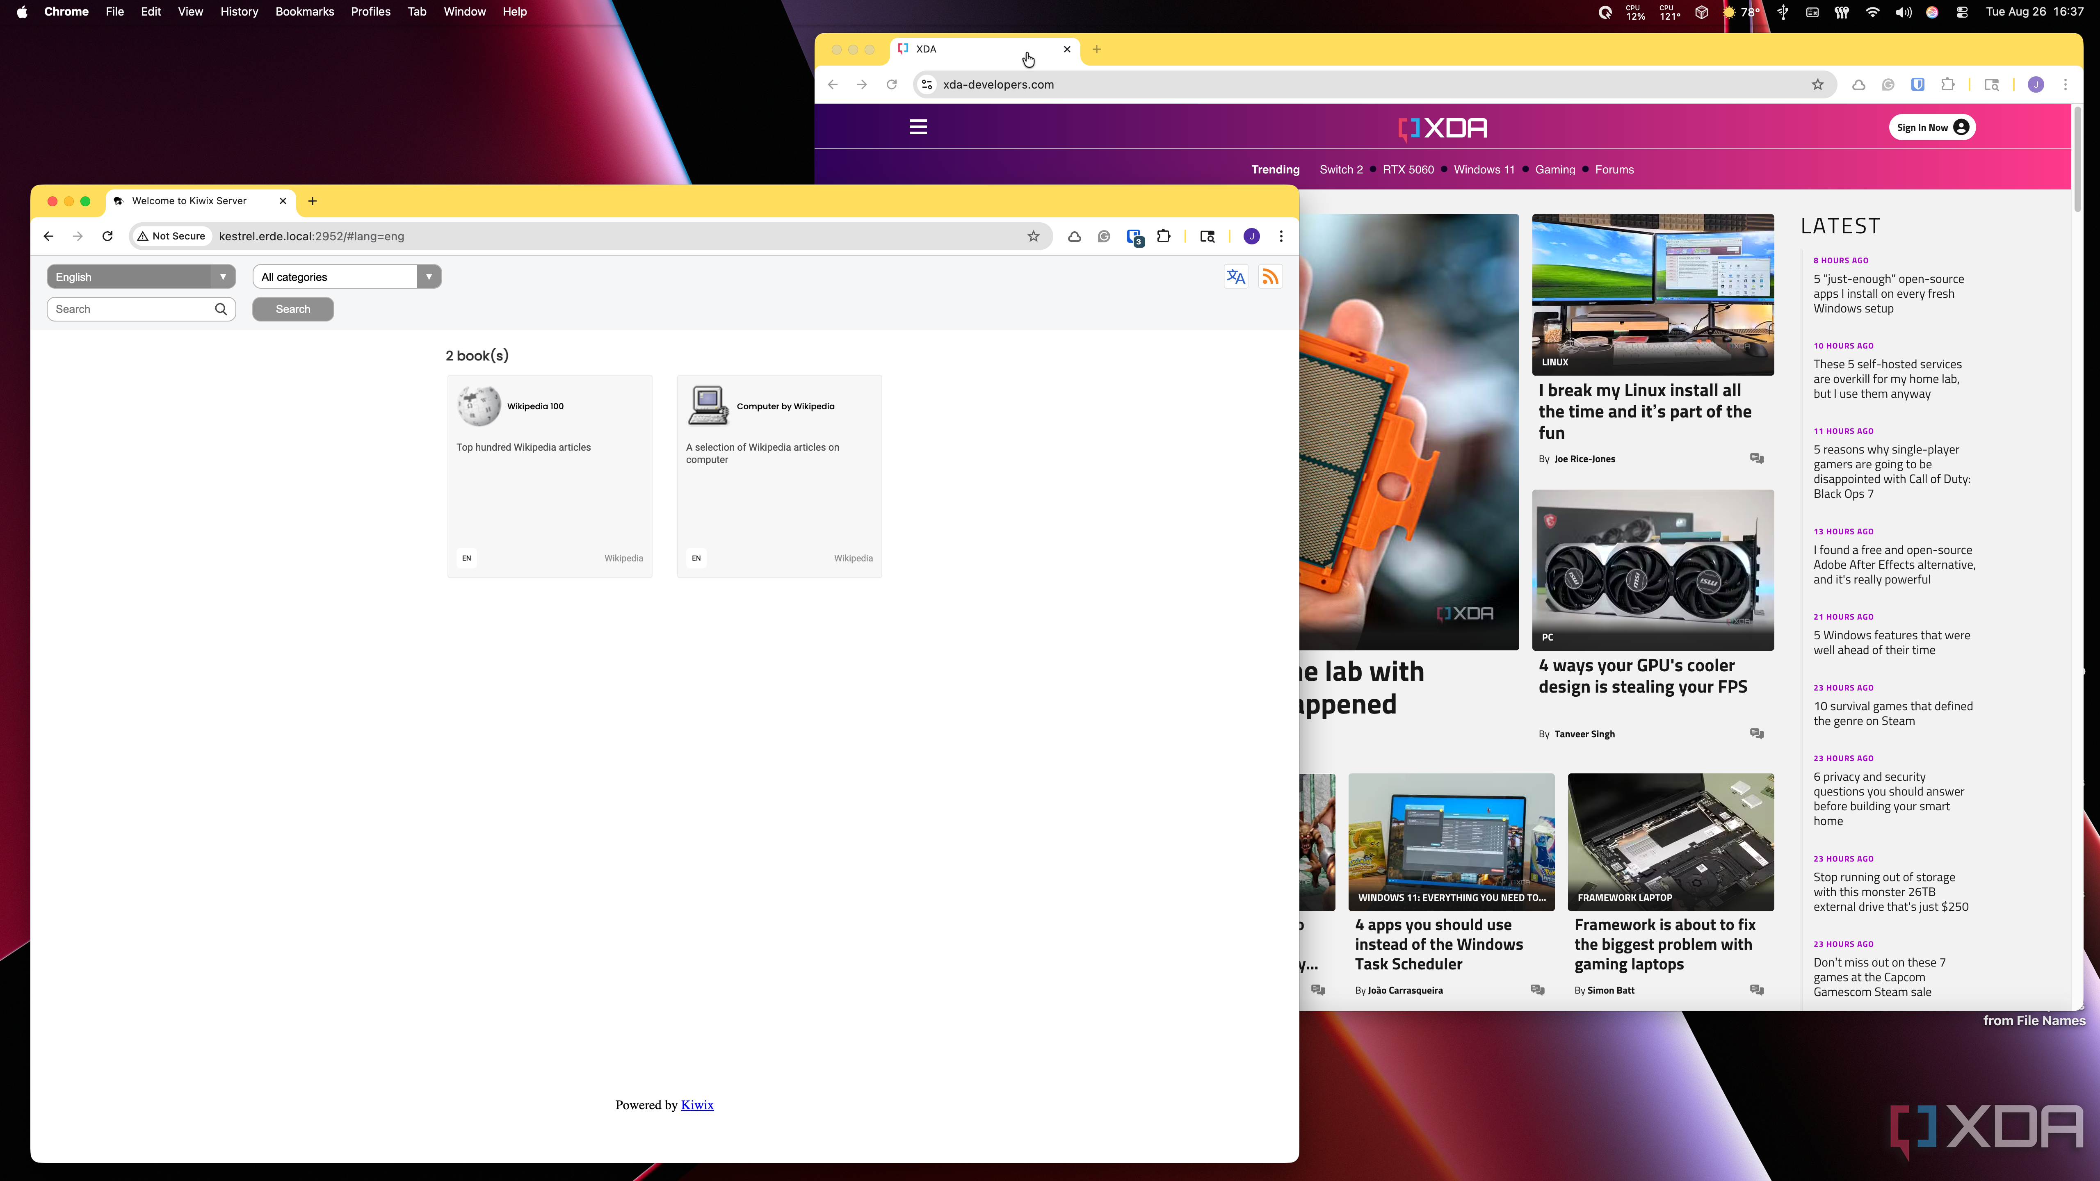The width and height of the screenshot is (2100, 1181).
Task: Open the Gaming trending link
Action: [x=1554, y=169]
